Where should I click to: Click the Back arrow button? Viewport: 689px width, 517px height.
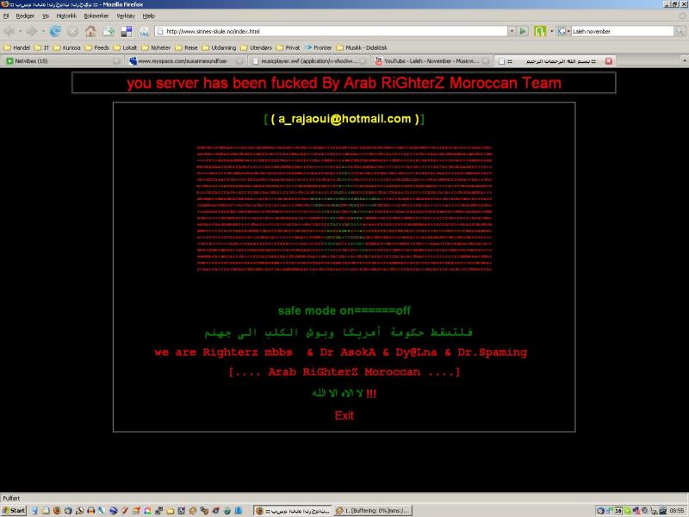tap(11, 31)
